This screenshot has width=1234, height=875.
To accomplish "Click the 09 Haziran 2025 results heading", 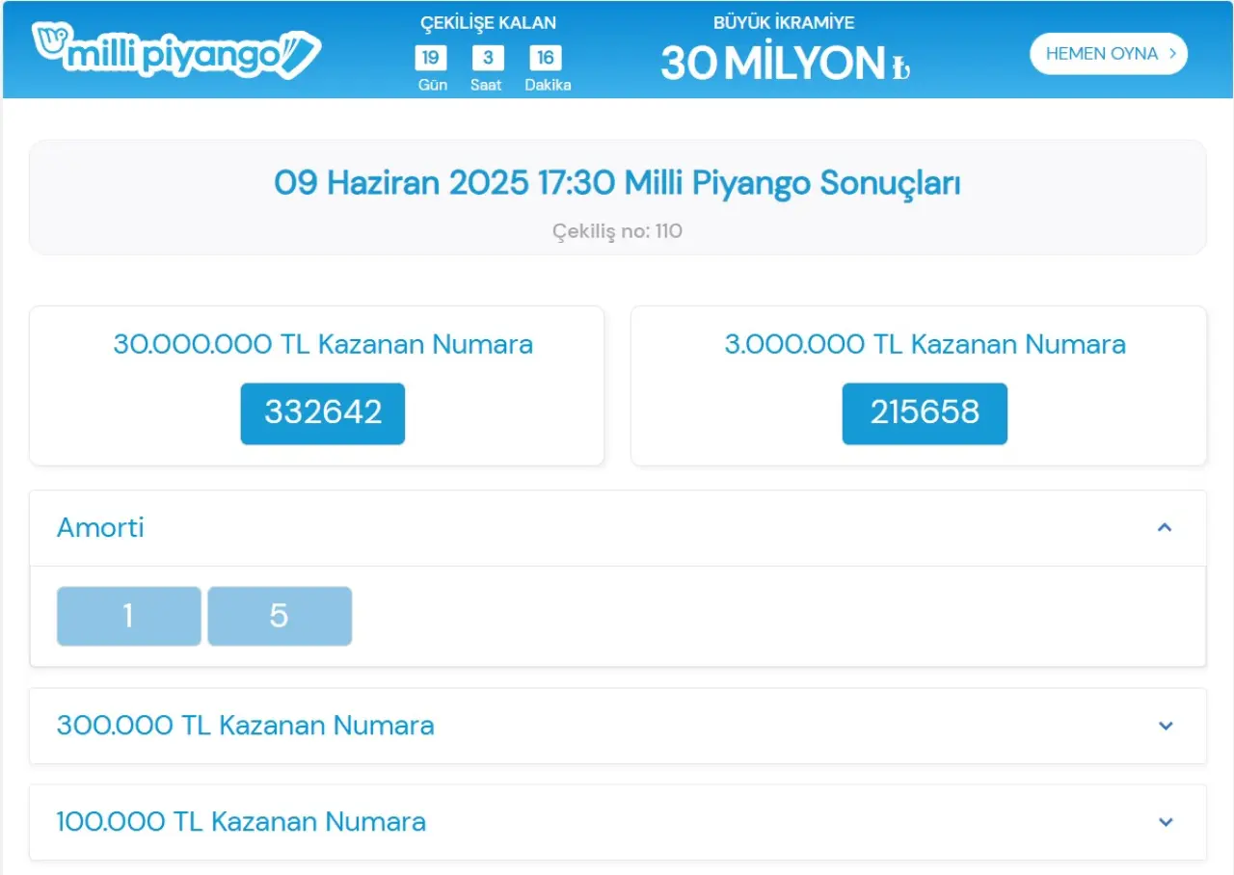I will coord(617,183).
